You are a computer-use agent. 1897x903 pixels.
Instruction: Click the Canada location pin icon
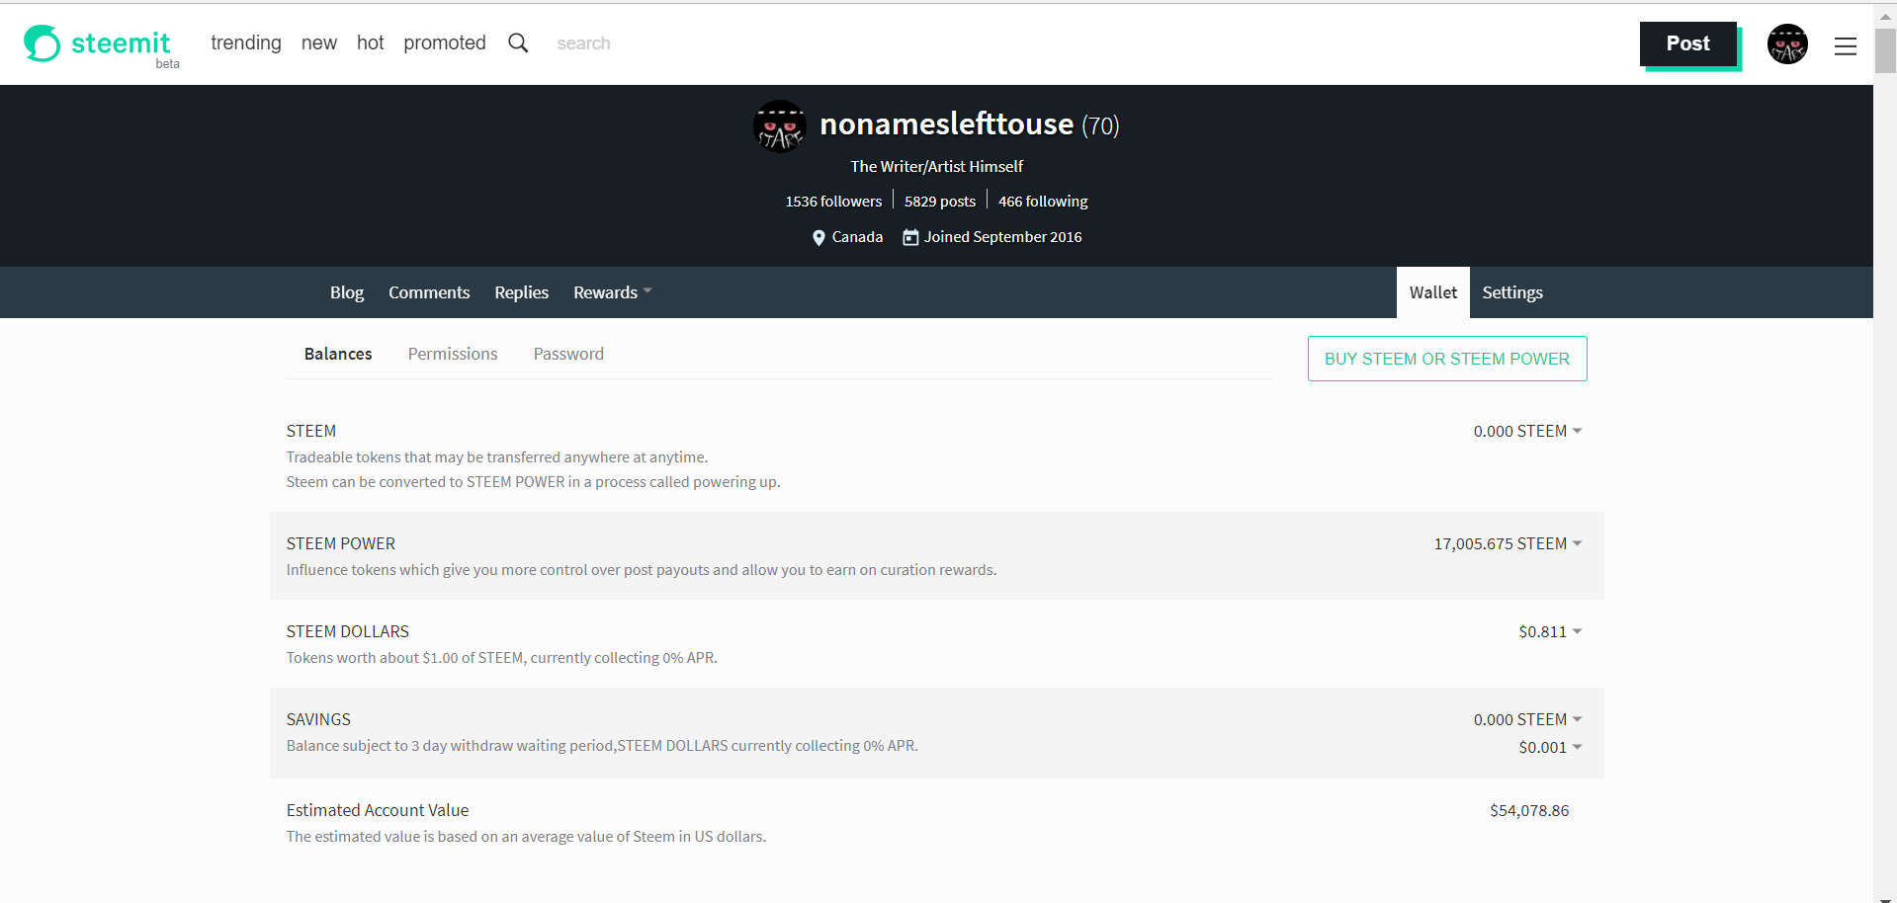819,237
